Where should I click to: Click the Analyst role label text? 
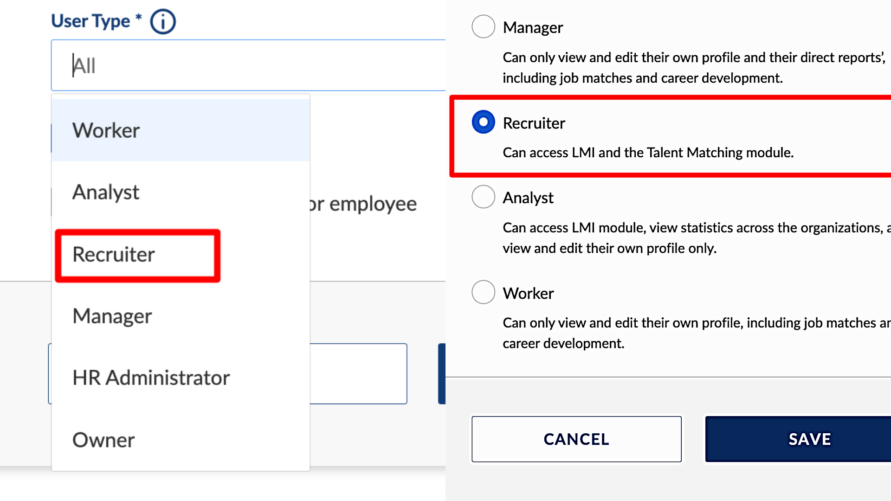pyautogui.click(x=528, y=198)
